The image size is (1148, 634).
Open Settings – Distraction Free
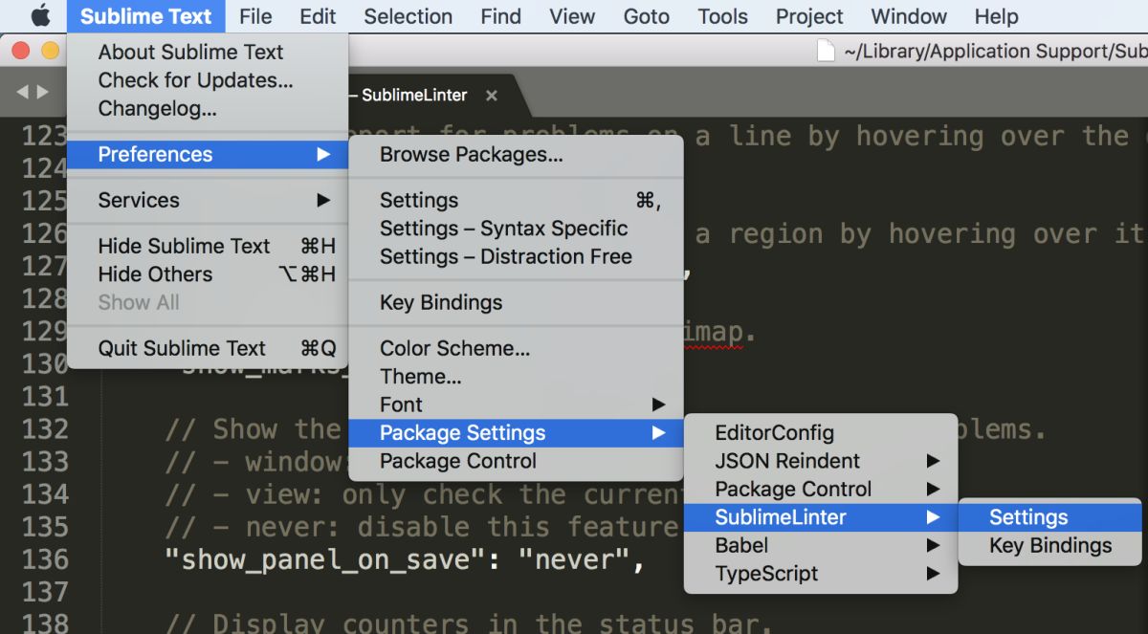[x=516, y=256]
